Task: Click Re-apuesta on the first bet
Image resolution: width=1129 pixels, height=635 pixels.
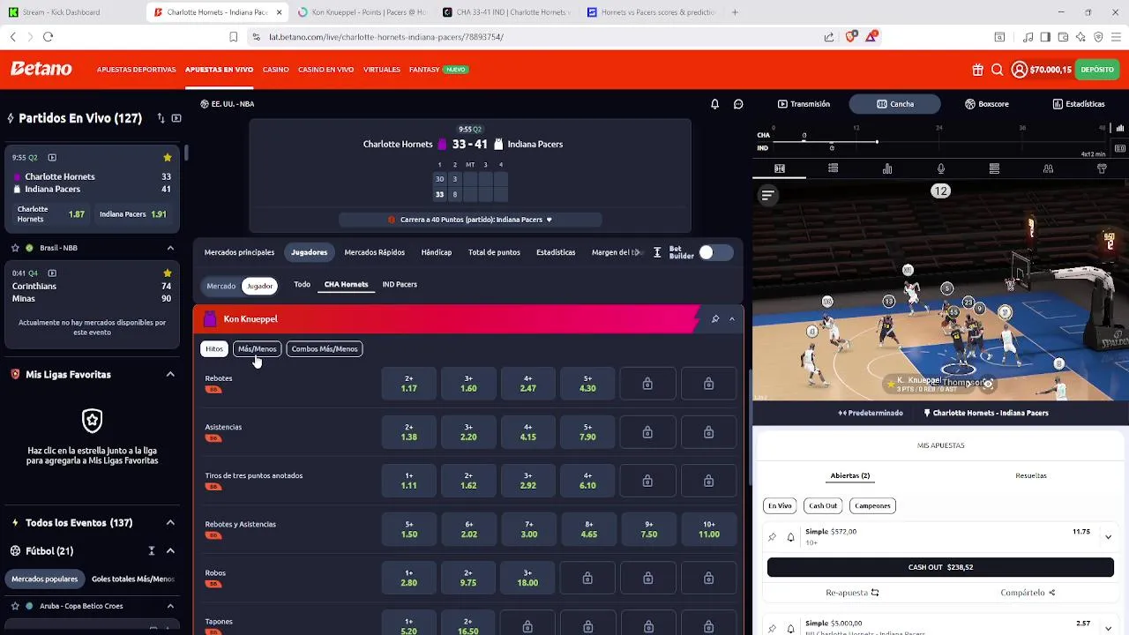Action: (852, 593)
